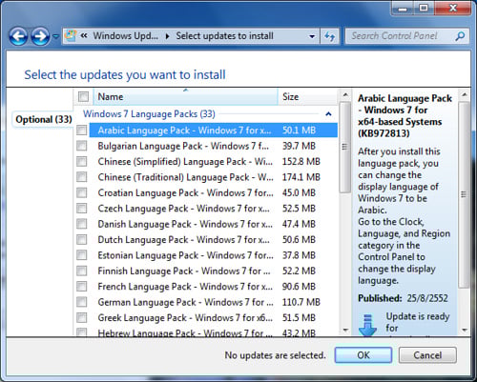Collapse the Windows 7 Language Packs group

click(x=328, y=113)
